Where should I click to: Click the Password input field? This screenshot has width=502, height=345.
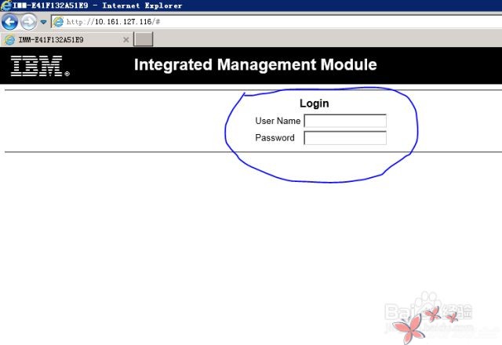click(345, 138)
